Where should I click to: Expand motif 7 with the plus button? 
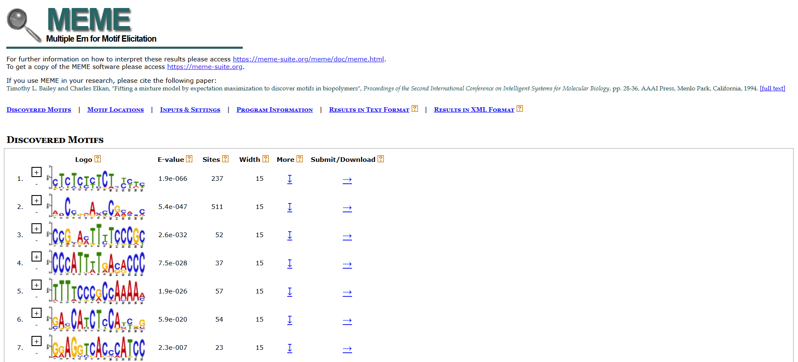(x=37, y=341)
